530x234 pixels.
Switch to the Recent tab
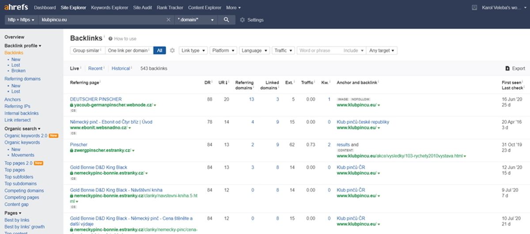pos(95,68)
